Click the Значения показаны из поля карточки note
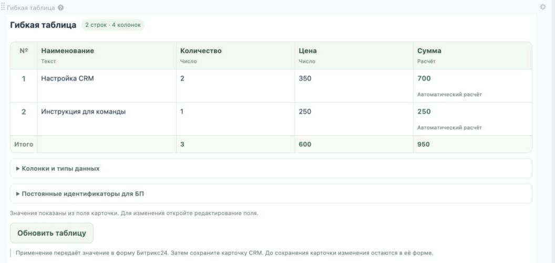The height and width of the screenshot is (263, 555). click(134, 214)
